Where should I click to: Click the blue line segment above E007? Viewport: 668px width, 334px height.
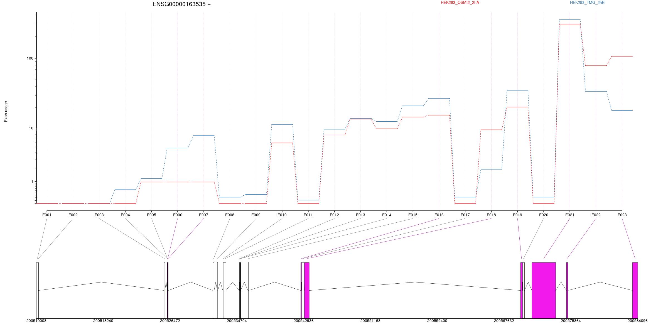pos(203,136)
